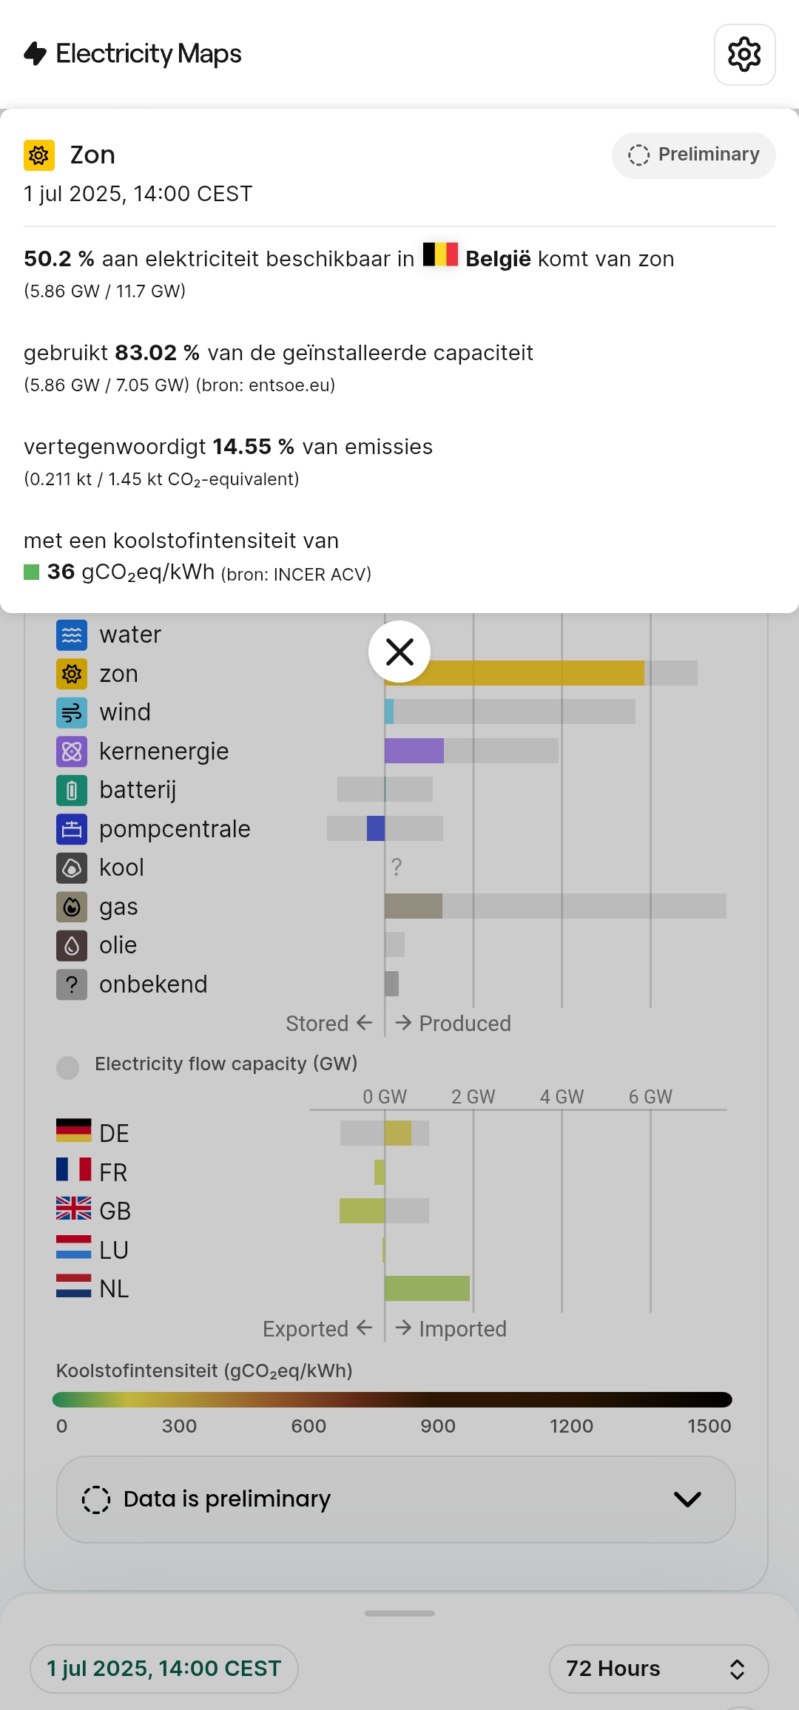
Task: Click the carbon intensity color gradient bar
Action: pyautogui.click(x=392, y=1399)
